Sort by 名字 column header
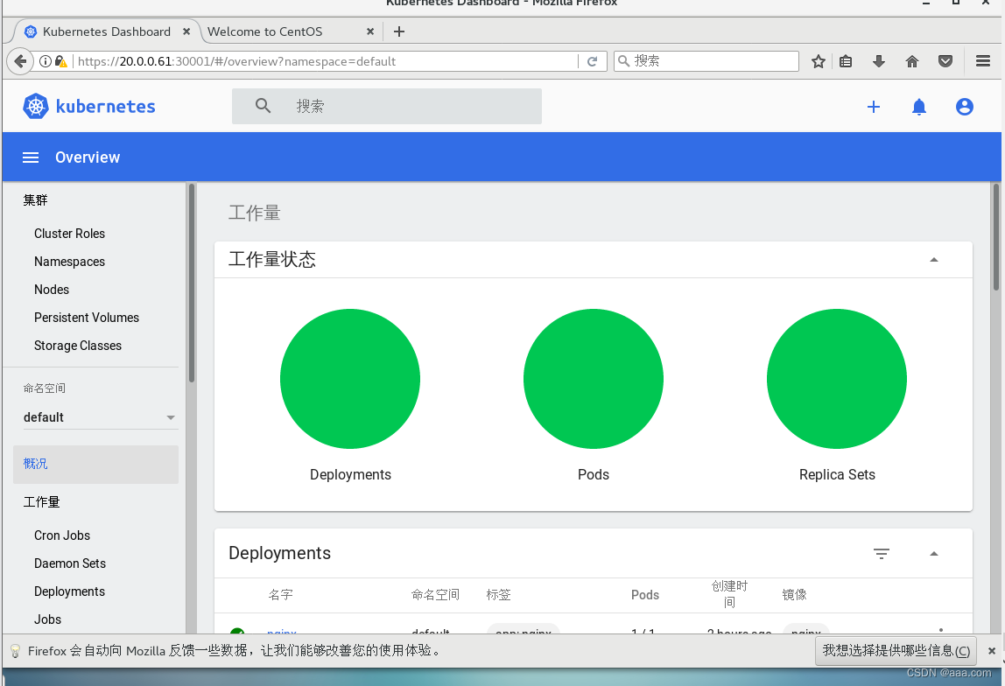This screenshot has height=686, width=1005. click(x=280, y=595)
